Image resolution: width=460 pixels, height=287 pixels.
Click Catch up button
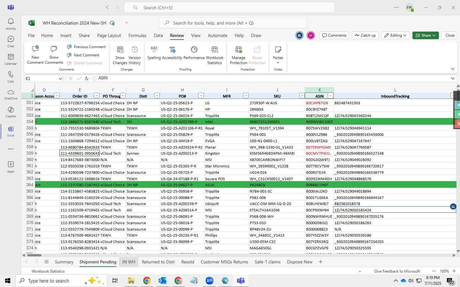click(x=365, y=35)
